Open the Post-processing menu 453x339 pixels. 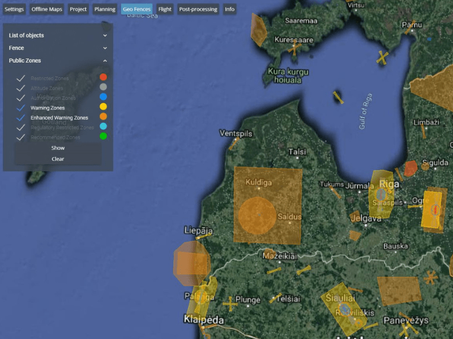pyautogui.click(x=198, y=9)
